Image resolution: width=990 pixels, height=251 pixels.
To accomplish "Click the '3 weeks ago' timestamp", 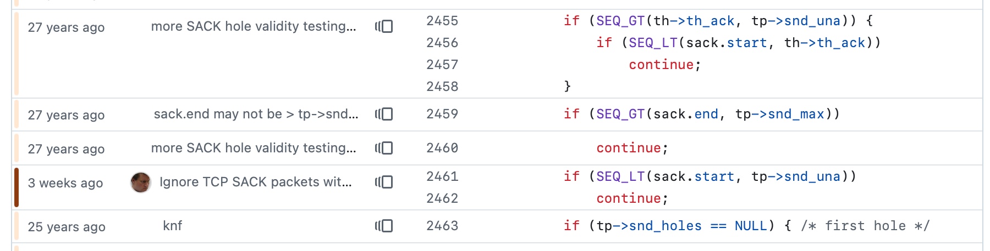I will pos(65,183).
